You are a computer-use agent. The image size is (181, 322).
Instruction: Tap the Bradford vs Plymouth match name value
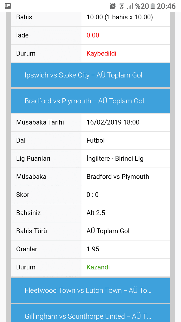pyautogui.click(x=118, y=177)
